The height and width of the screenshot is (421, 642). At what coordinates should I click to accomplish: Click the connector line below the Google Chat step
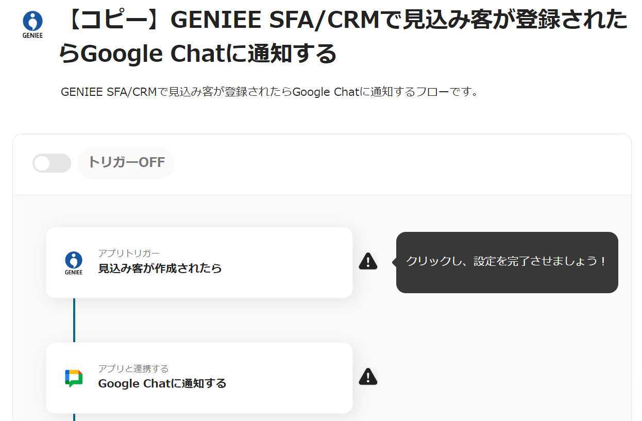74,417
